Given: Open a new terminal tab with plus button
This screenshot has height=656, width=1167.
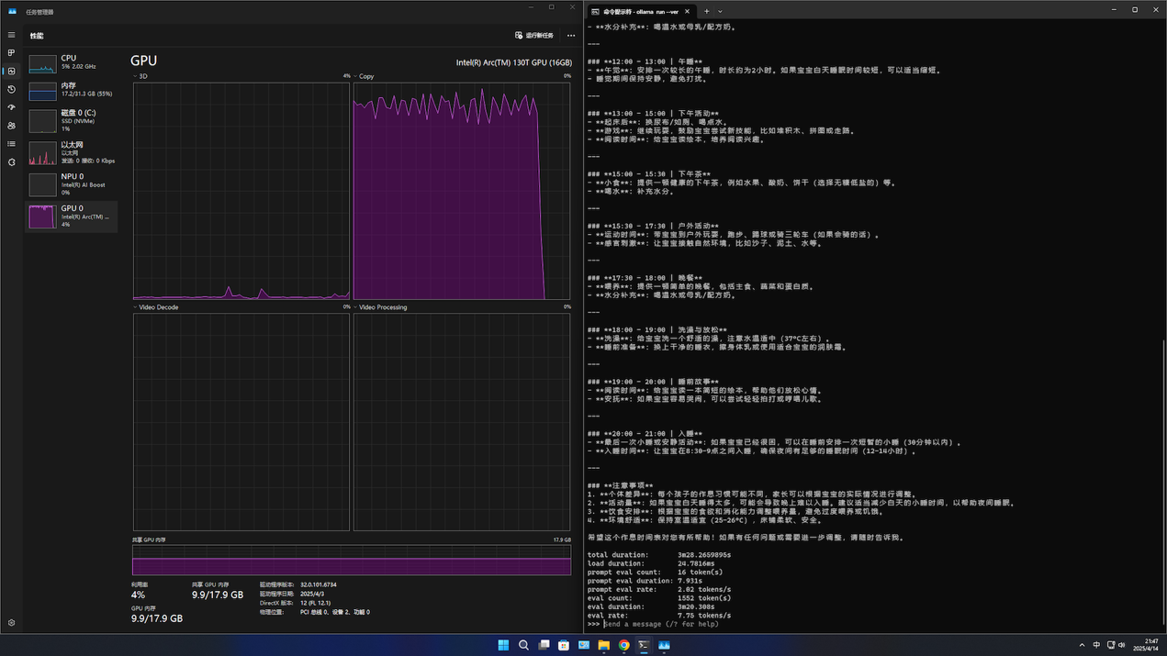Looking at the screenshot, I should 707,12.
